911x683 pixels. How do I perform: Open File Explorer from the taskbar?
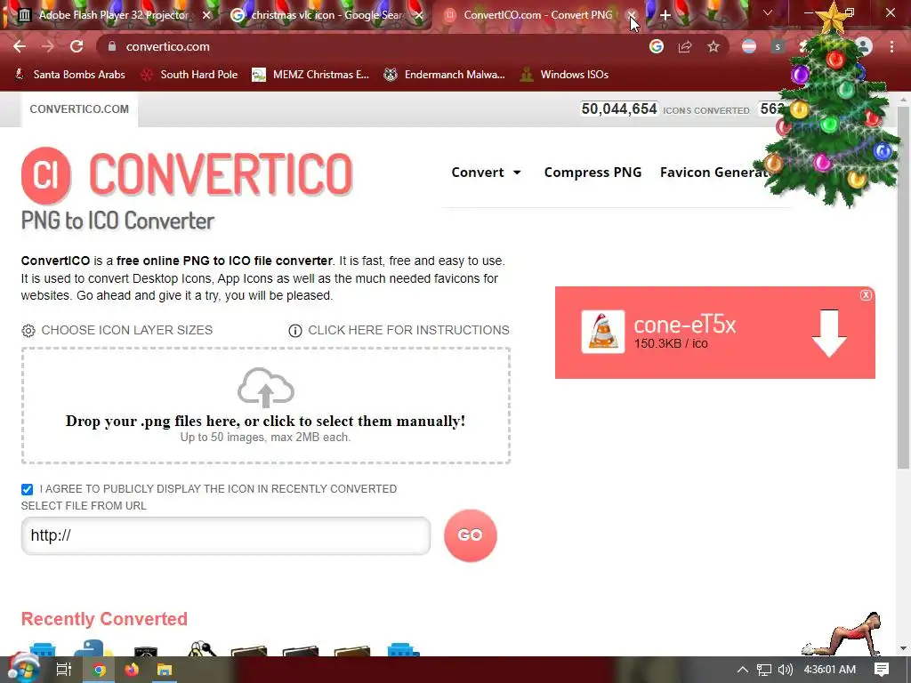click(x=165, y=670)
